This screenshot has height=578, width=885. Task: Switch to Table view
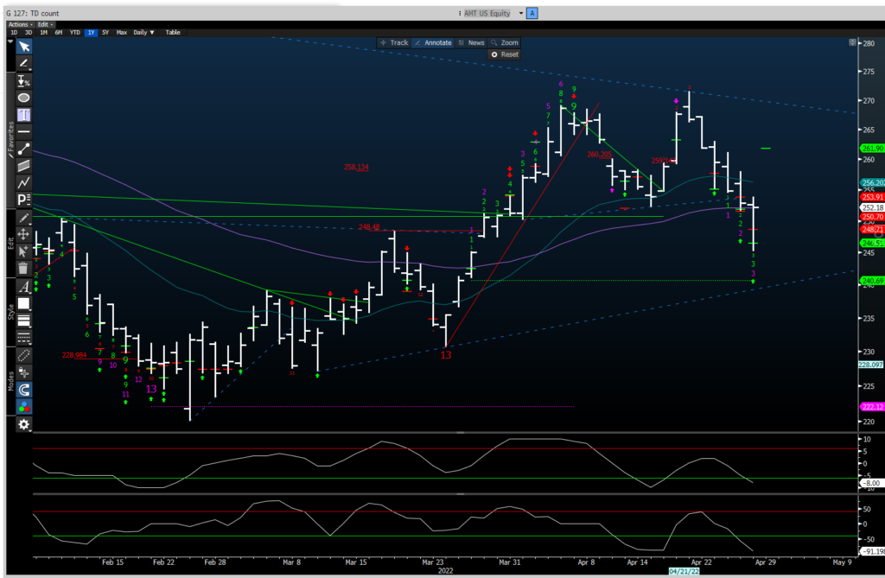pyautogui.click(x=173, y=32)
